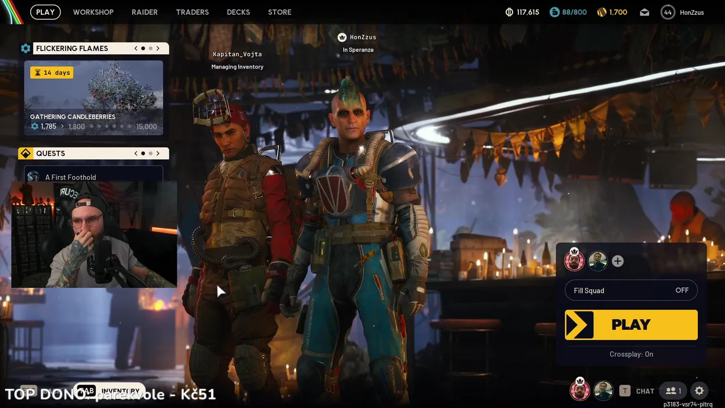Screen dimensions: 725x408
Task: Click the QUESTS header text
Action: tap(50, 154)
